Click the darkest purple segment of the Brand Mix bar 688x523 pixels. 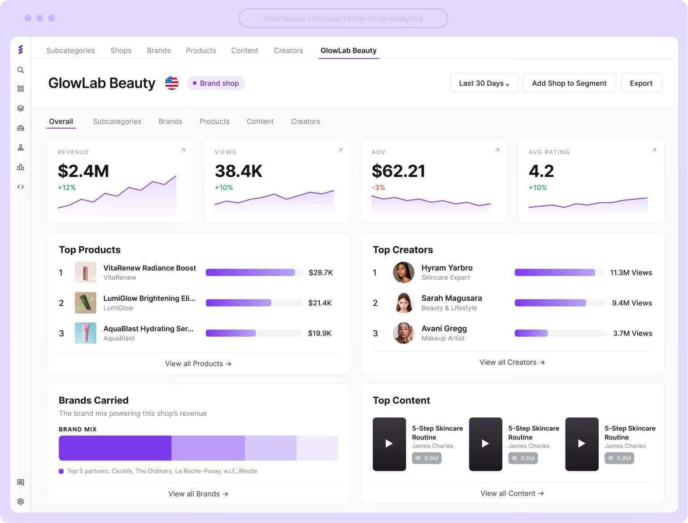pyautogui.click(x=115, y=448)
